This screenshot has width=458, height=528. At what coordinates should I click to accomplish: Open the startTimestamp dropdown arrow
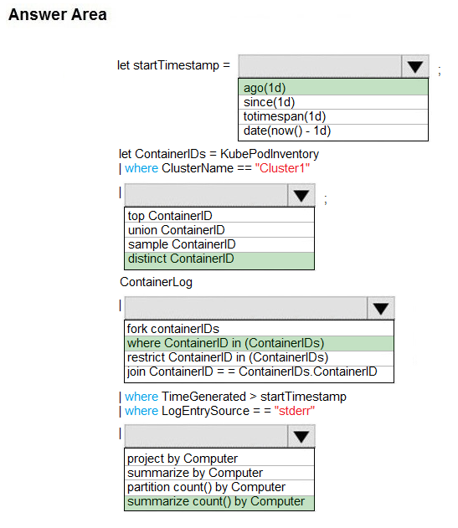coord(414,66)
